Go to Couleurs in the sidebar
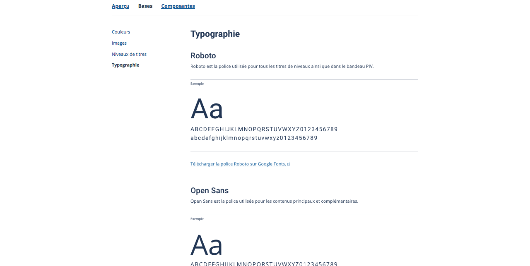Screen dimensions: 530x266 click(121, 32)
